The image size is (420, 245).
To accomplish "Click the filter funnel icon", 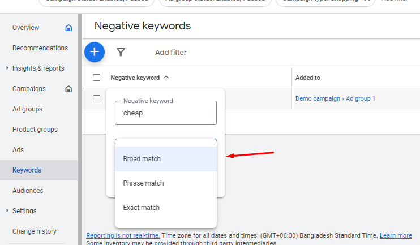I will [121, 52].
